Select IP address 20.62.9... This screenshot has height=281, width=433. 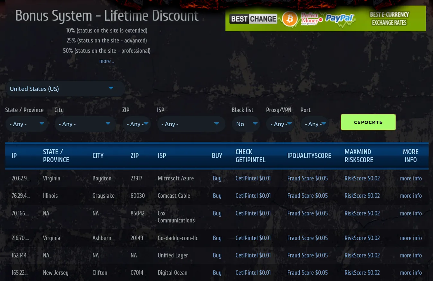(21, 178)
